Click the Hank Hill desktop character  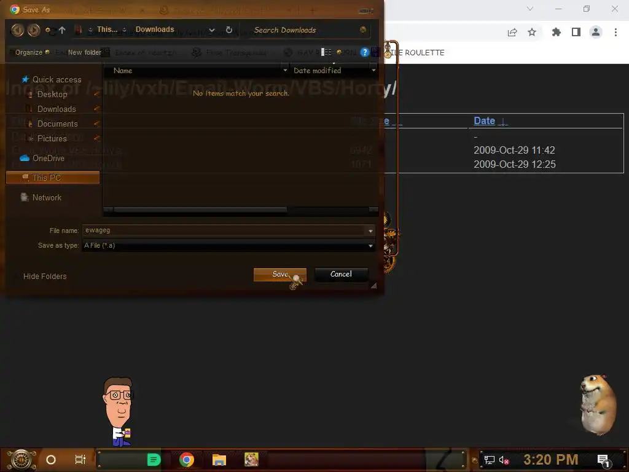coord(118,412)
